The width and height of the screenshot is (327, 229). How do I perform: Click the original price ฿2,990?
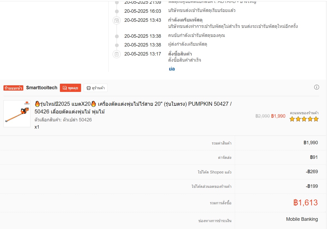point(263,116)
